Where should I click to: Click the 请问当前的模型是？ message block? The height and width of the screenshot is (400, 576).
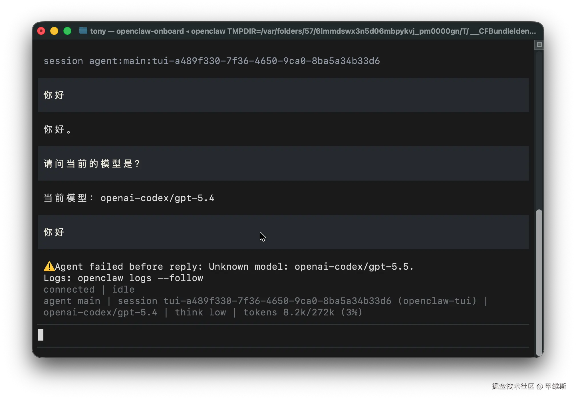pos(91,163)
